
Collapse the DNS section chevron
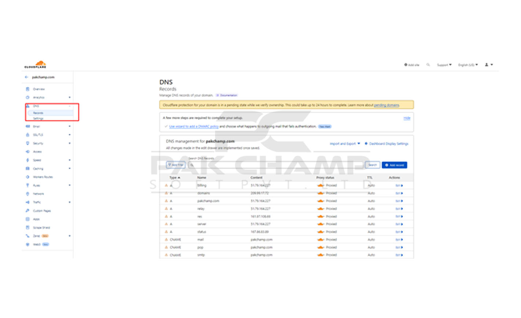click(69, 106)
